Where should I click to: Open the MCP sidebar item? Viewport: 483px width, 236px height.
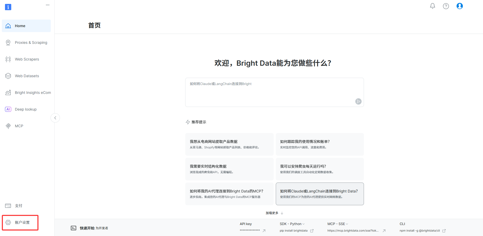[26, 126]
